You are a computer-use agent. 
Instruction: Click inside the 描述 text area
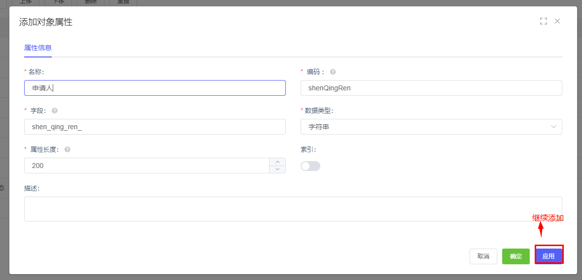pyautogui.click(x=293, y=209)
